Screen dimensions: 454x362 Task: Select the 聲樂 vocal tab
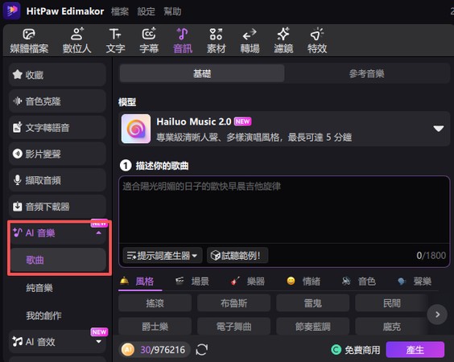point(415,282)
